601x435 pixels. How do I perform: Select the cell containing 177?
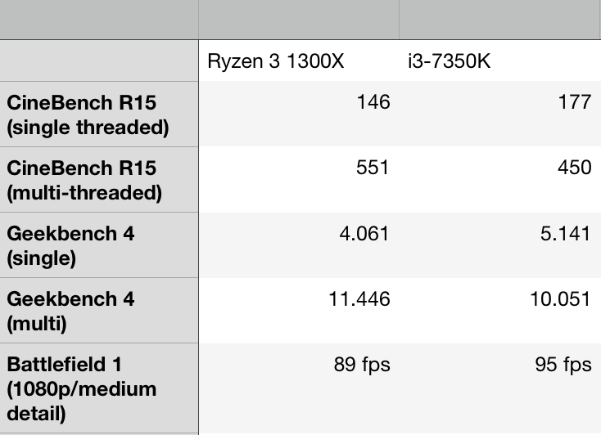click(x=499, y=114)
